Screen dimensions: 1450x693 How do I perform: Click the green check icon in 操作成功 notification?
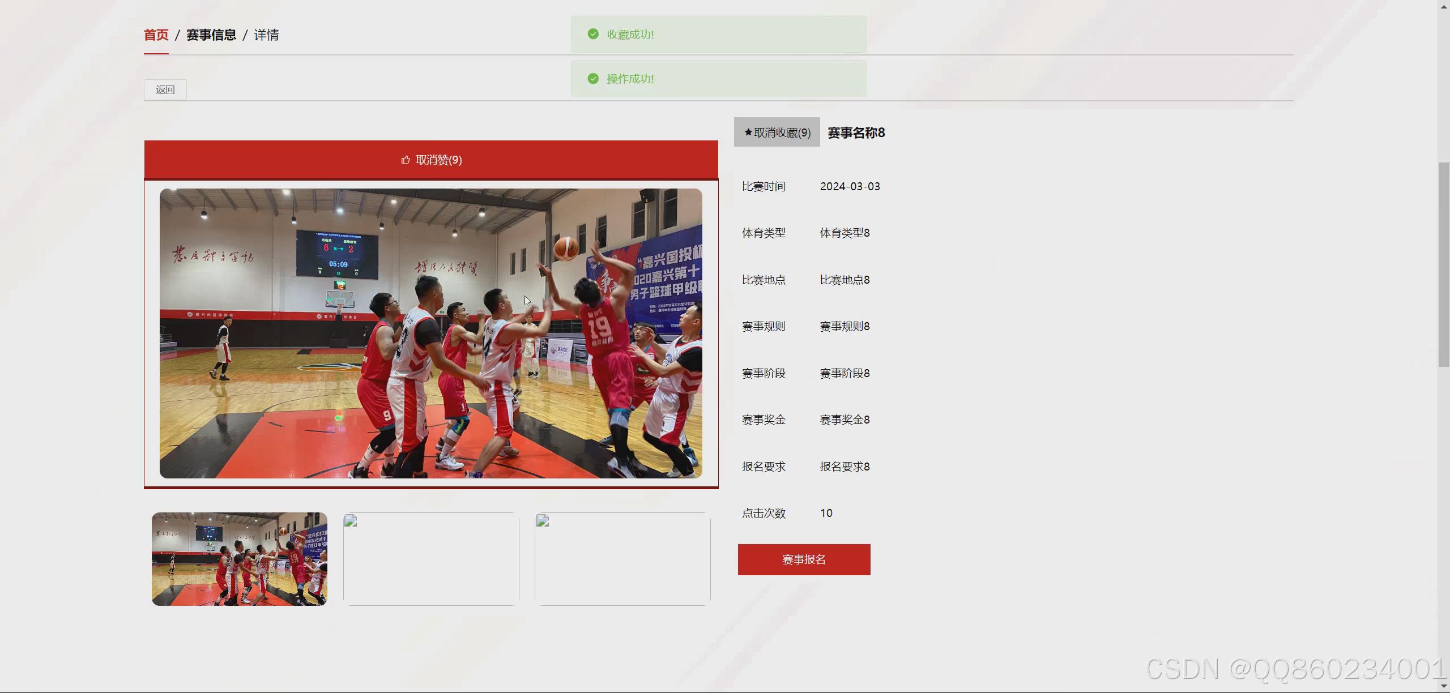coord(593,79)
